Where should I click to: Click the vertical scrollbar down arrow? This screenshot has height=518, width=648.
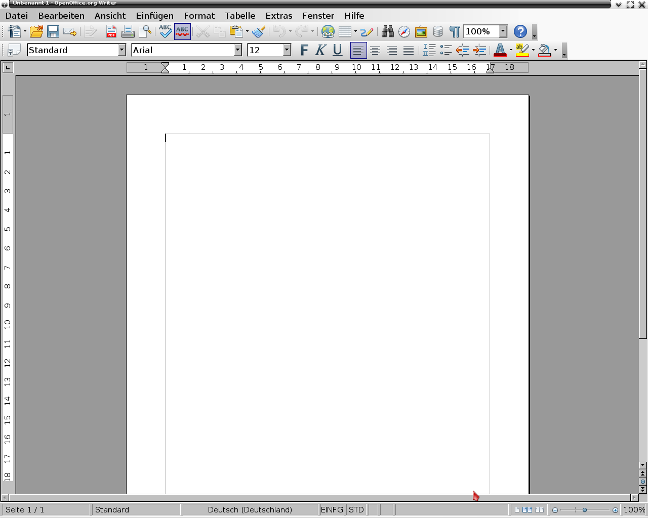643,465
